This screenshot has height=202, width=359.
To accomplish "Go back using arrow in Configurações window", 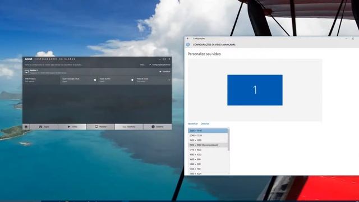I will click(188, 39).
